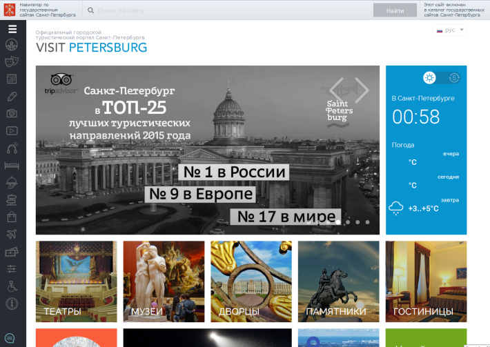Open the hamburger menu in sidebar
The width and height of the screenshot is (490, 347).
12,29
